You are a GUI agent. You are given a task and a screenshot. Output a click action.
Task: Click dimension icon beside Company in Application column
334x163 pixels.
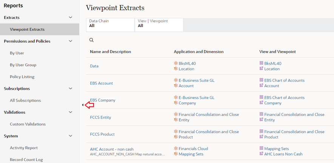[x=176, y=103]
